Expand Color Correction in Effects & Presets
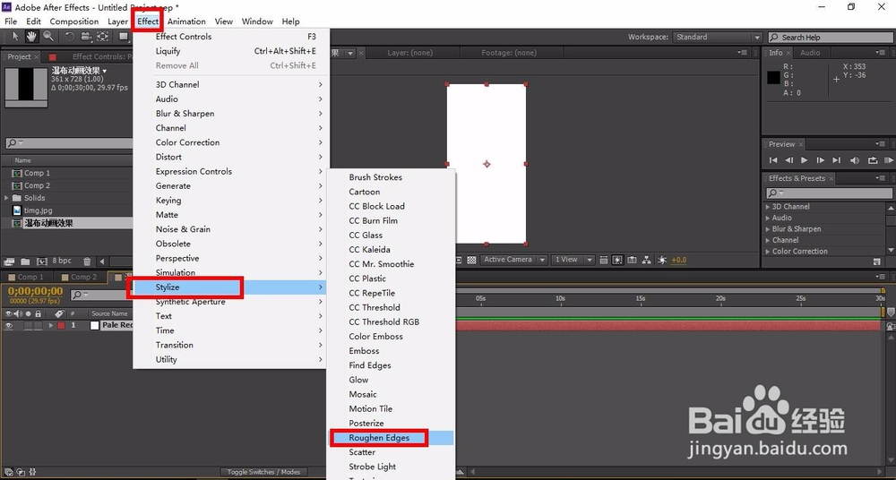This screenshot has width=896, height=480. coord(768,252)
